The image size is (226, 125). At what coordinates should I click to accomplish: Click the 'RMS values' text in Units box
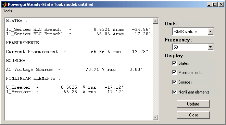click(x=186, y=32)
